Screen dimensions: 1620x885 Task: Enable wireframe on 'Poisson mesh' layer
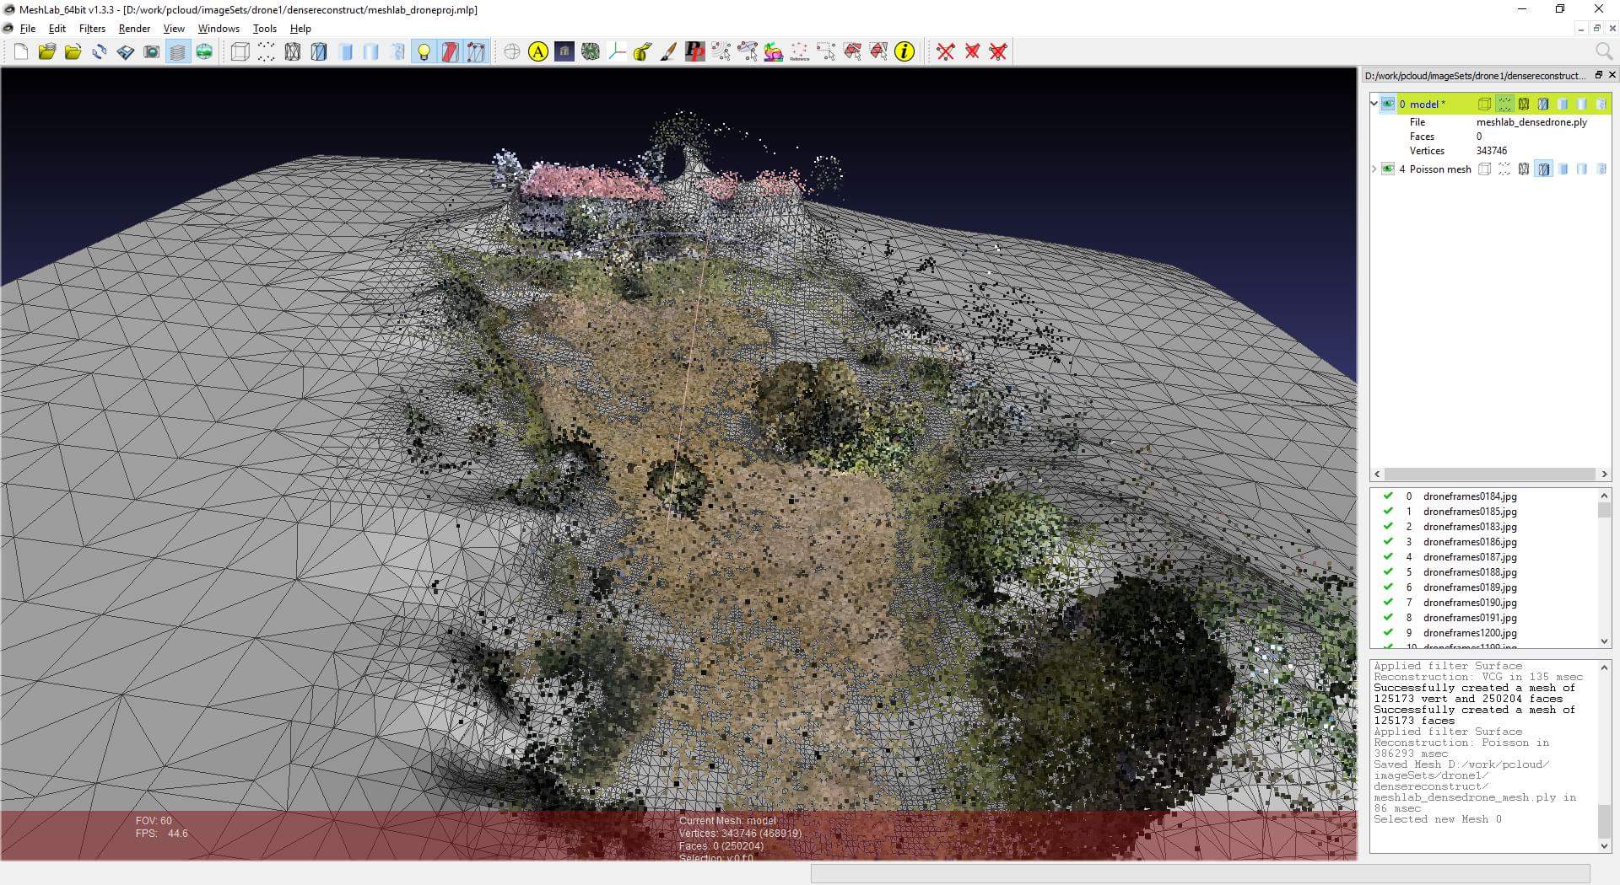(x=1524, y=169)
